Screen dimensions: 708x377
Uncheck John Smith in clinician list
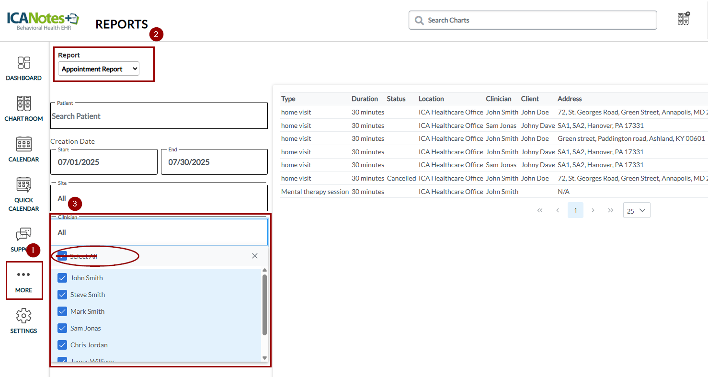tap(62, 278)
